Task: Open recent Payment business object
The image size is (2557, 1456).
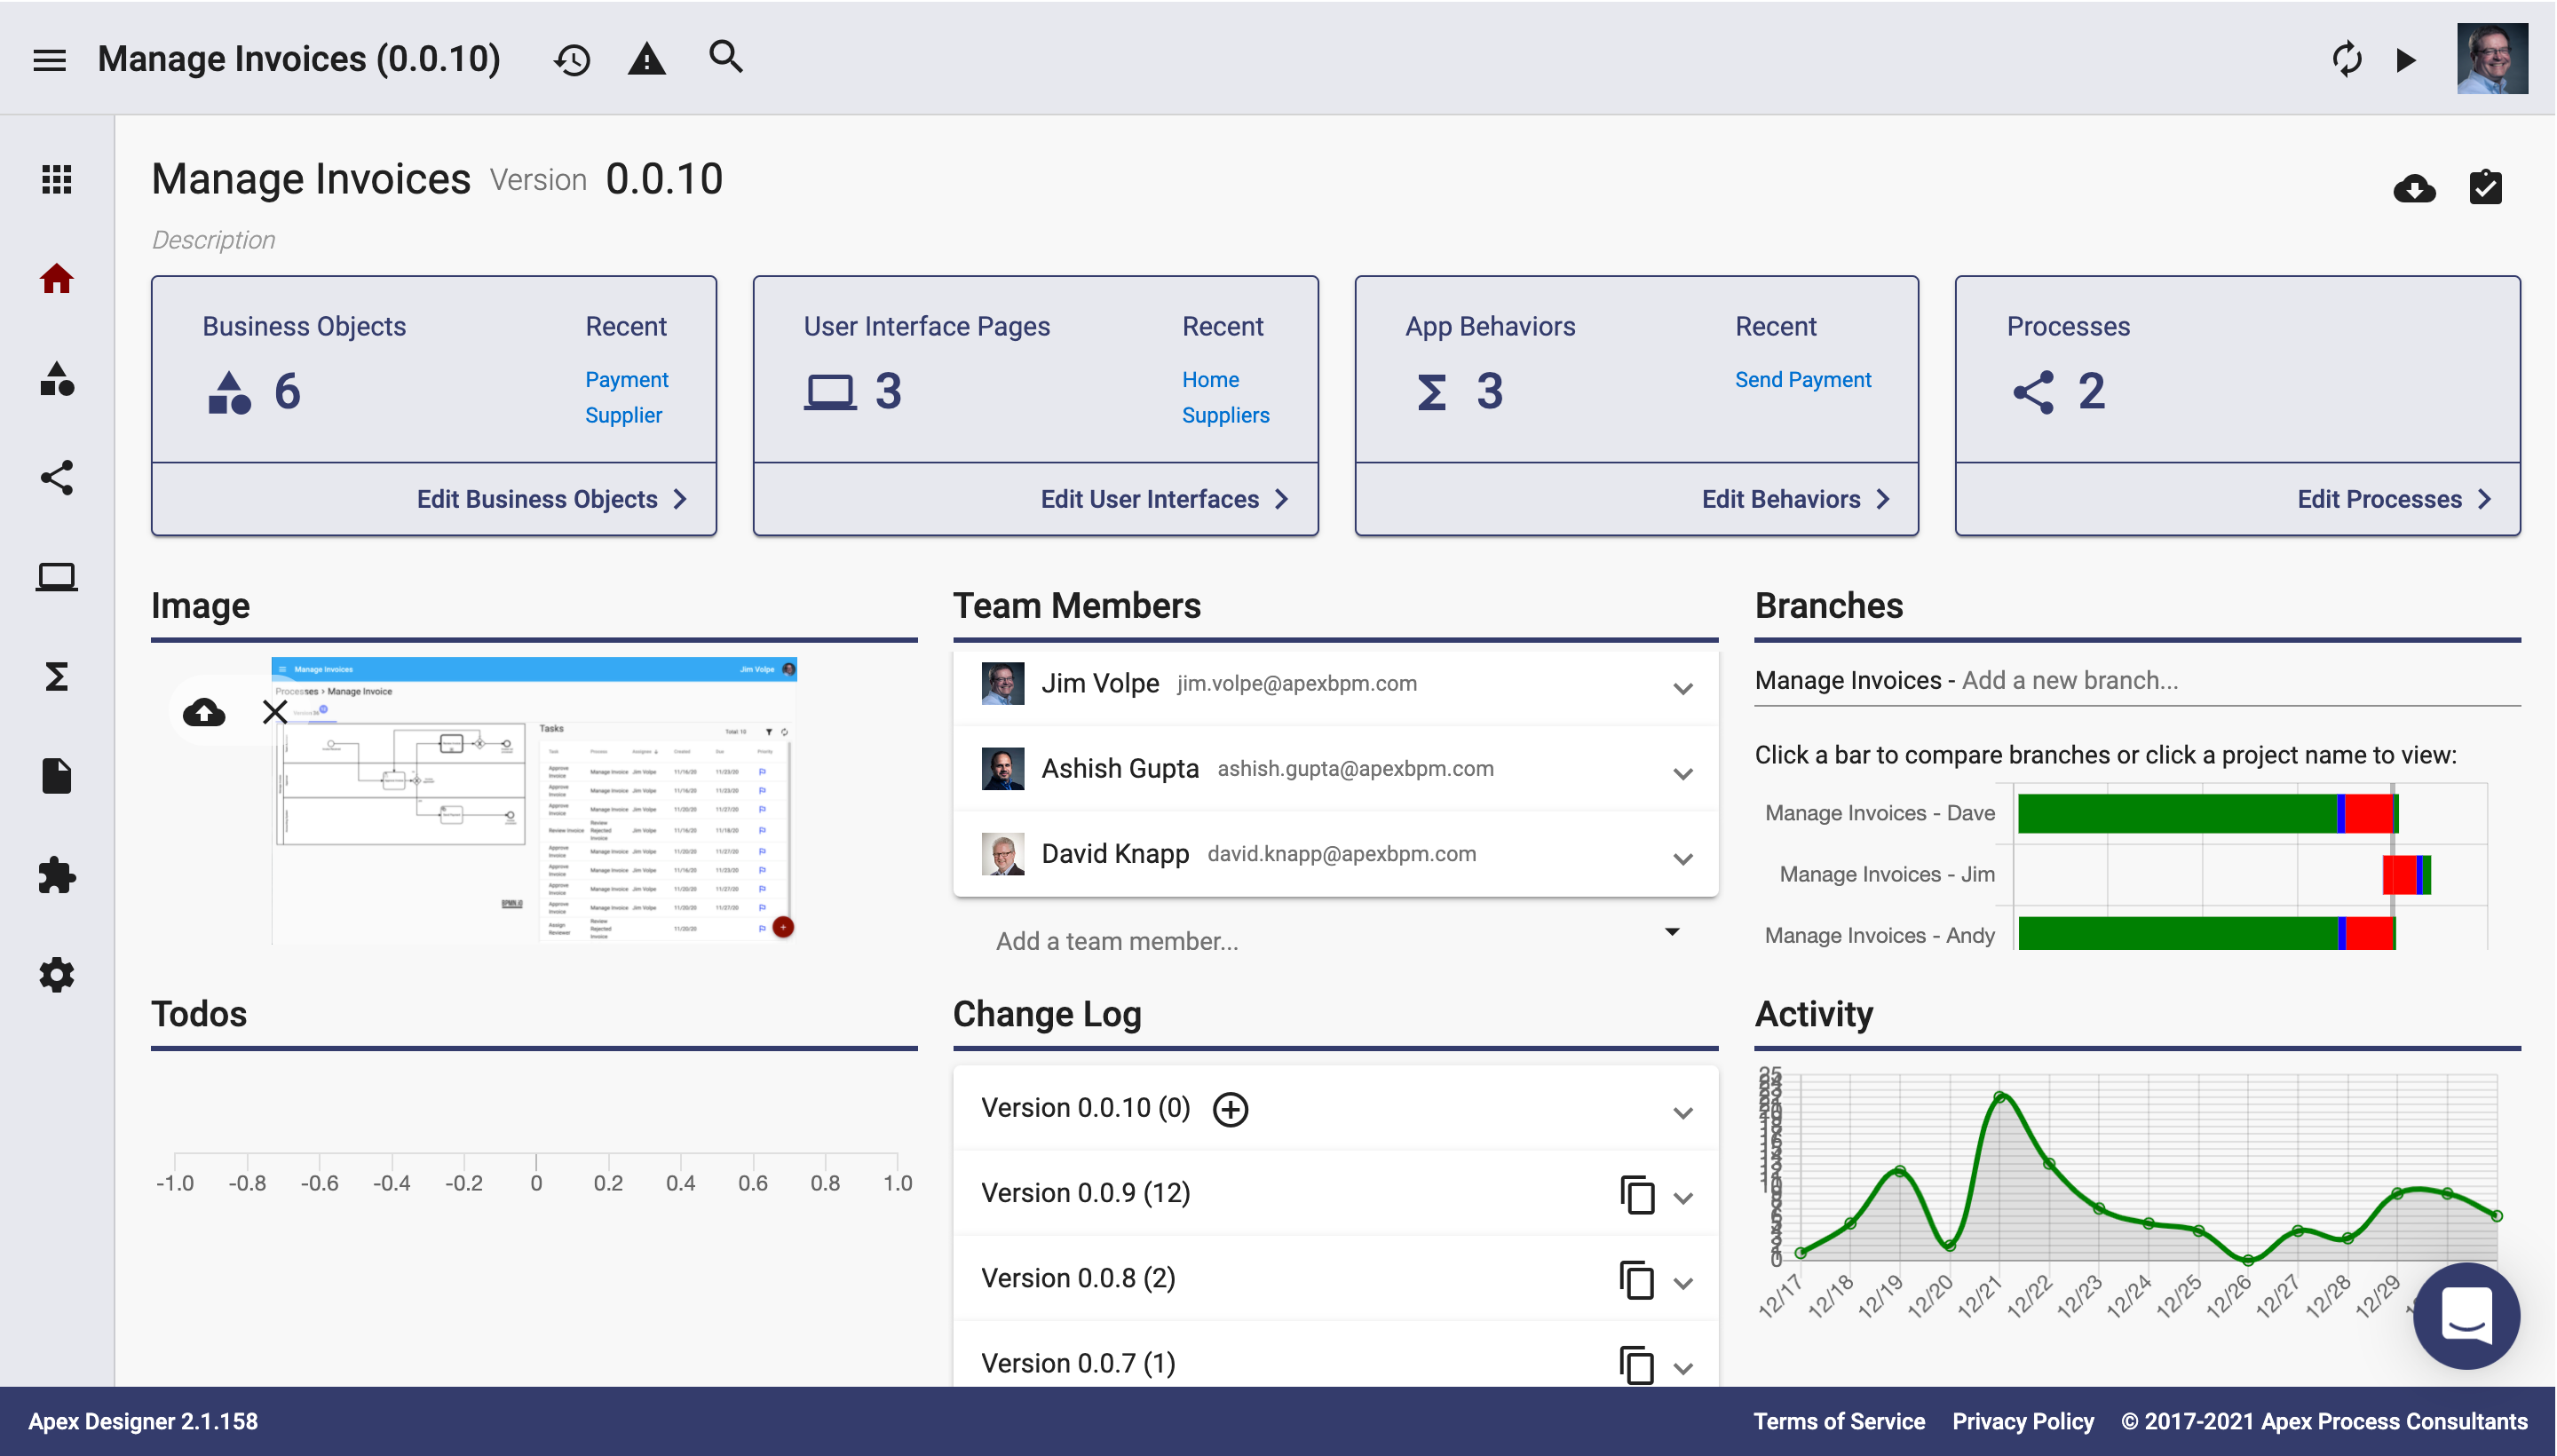Action: coord(626,380)
